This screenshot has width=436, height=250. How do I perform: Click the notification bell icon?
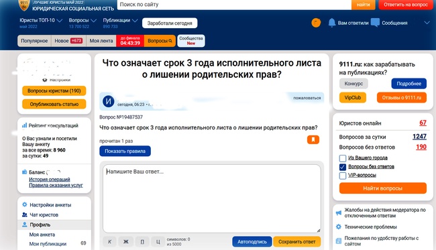point(332,23)
